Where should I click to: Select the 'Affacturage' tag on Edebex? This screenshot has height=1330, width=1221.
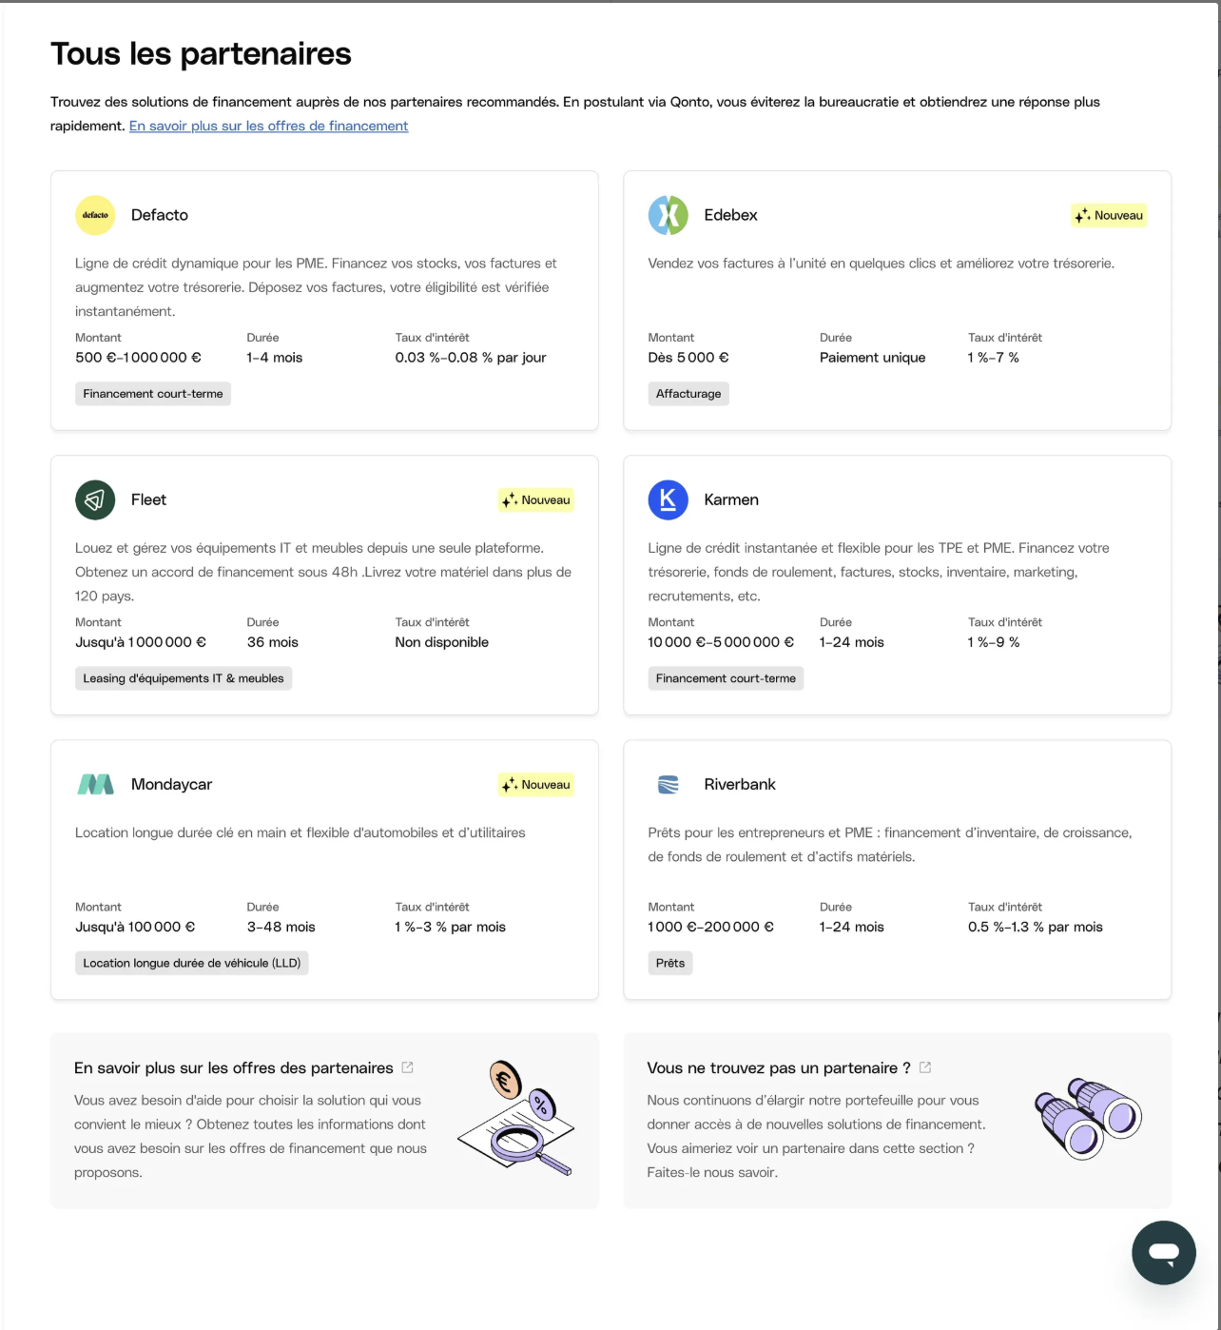pos(688,394)
